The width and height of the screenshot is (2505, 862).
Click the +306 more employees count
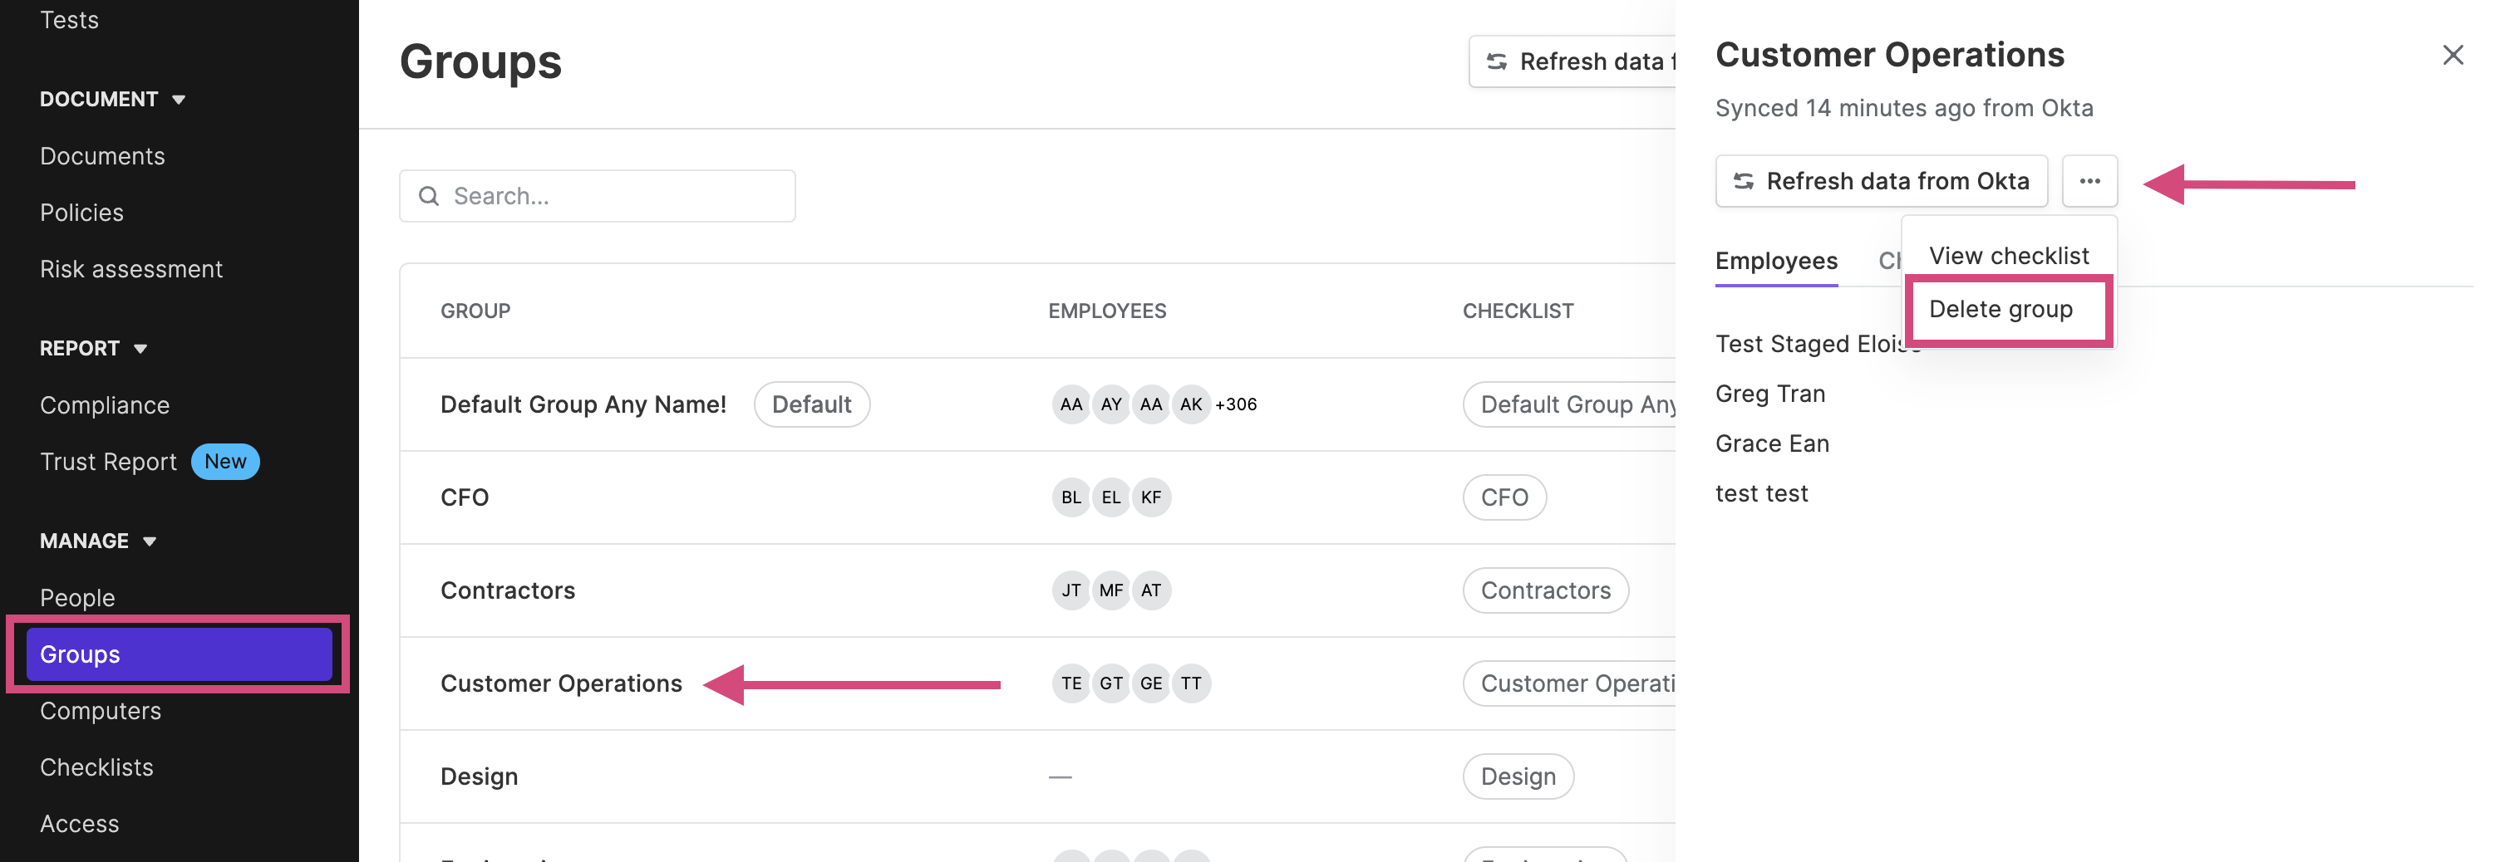point(1236,404)
